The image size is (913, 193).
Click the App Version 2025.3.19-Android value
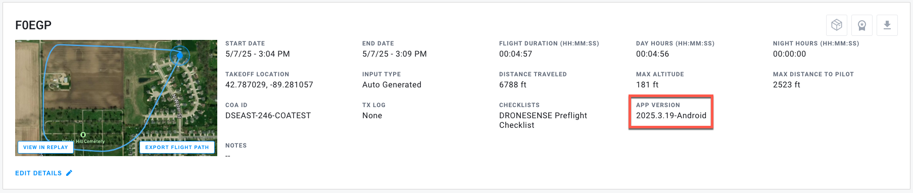(x=671, y=116)
